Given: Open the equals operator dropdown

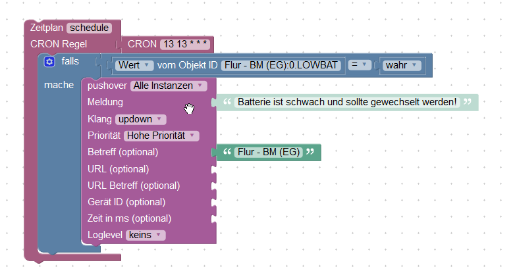Looking at the screenshot, I should [359, 65].
